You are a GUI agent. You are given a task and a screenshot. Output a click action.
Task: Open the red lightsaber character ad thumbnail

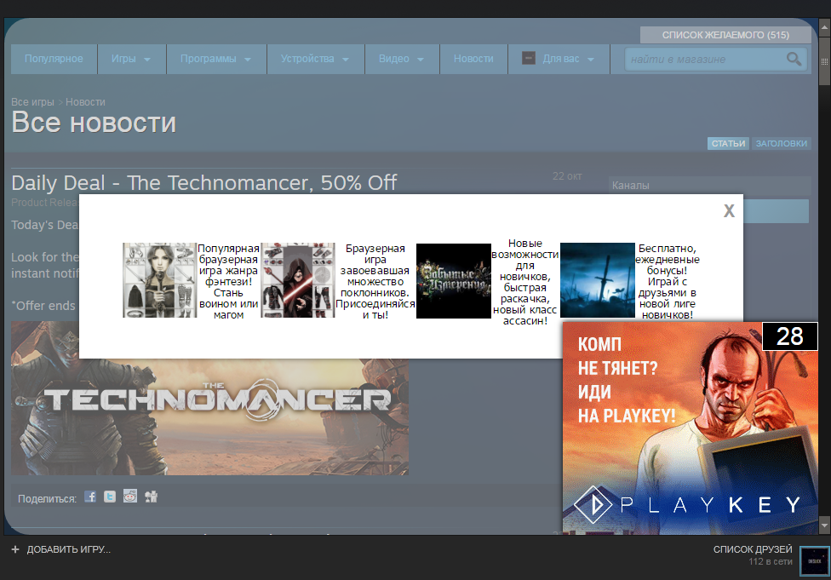298,280
